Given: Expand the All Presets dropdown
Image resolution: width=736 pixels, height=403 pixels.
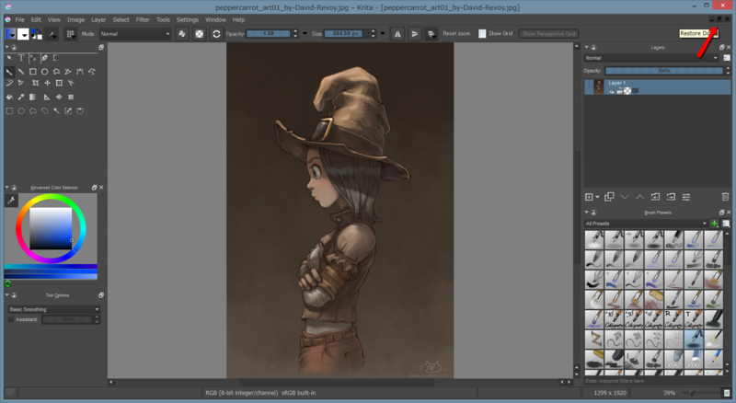Looking at the screenshot, I should click(x=645, y=224).
